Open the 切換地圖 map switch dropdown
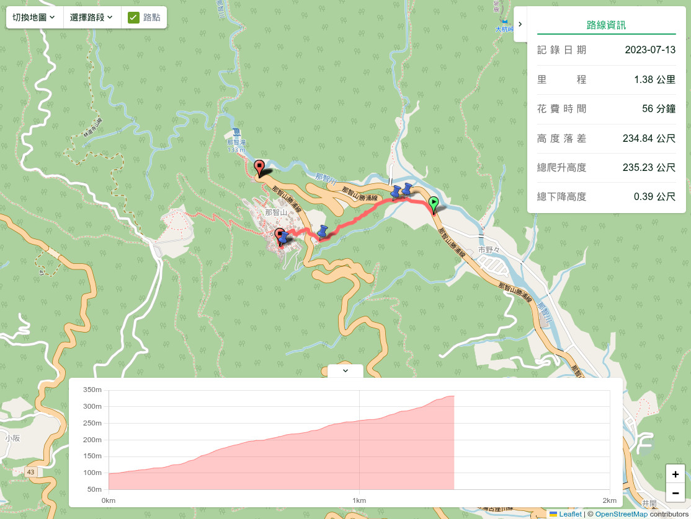Viewport: 691px width, 519px height. [34, 17]
